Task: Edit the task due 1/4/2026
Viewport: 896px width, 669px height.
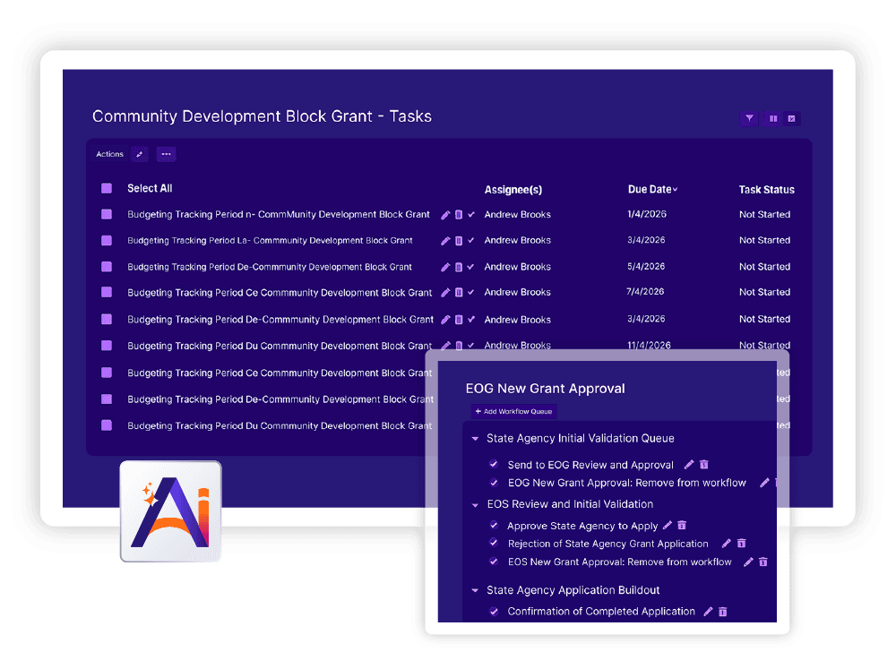Action: (446, 215)
